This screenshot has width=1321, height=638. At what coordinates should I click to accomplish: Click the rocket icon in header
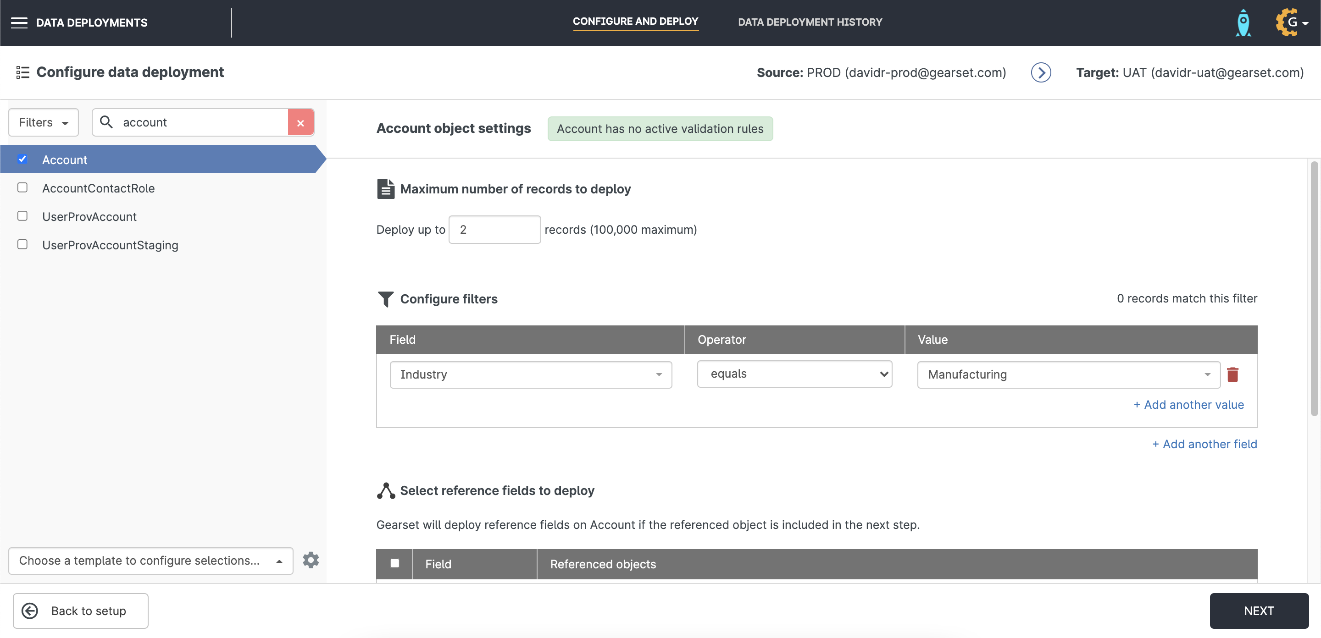1243,22
